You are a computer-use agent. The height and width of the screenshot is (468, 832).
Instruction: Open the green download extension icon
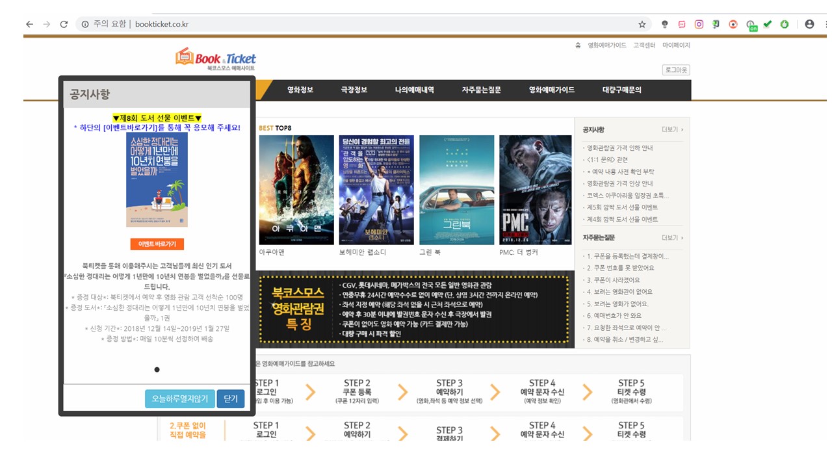[716, 24]
